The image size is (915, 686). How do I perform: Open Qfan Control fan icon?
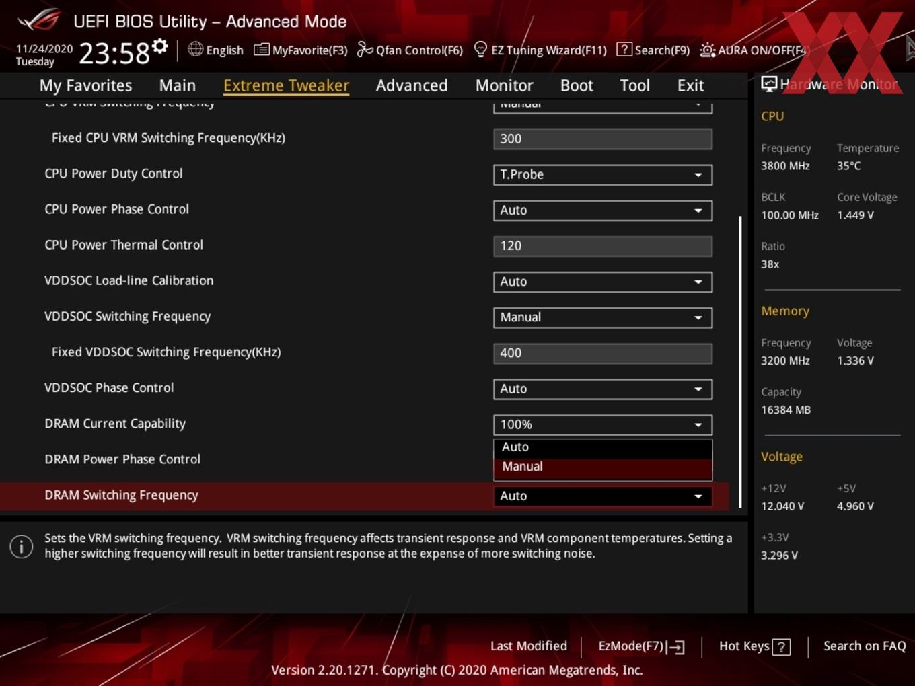[365, 49]
